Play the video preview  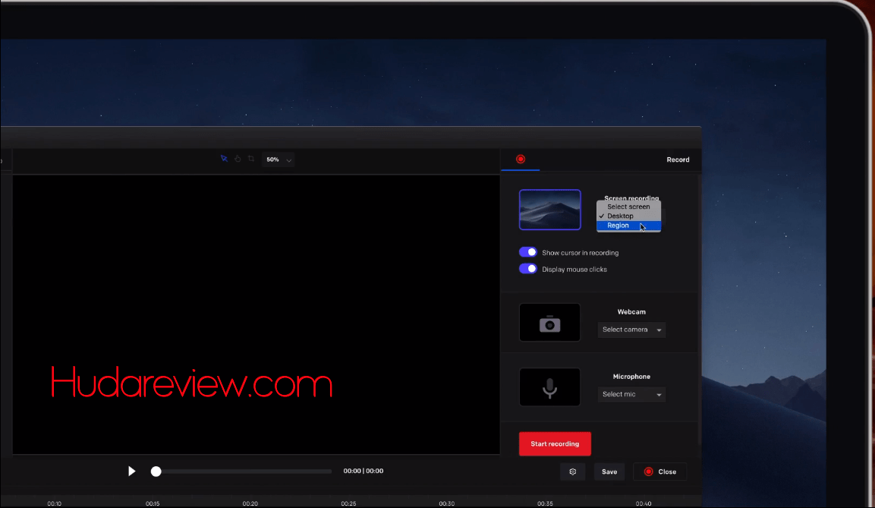(132, 471)
